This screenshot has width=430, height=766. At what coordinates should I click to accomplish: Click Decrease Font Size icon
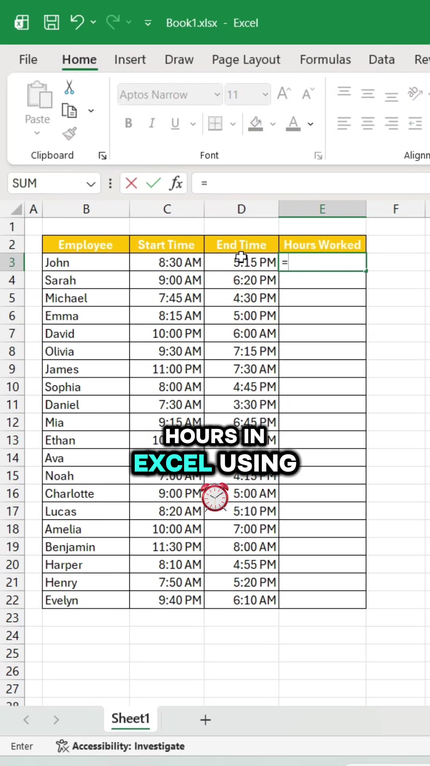308,94
